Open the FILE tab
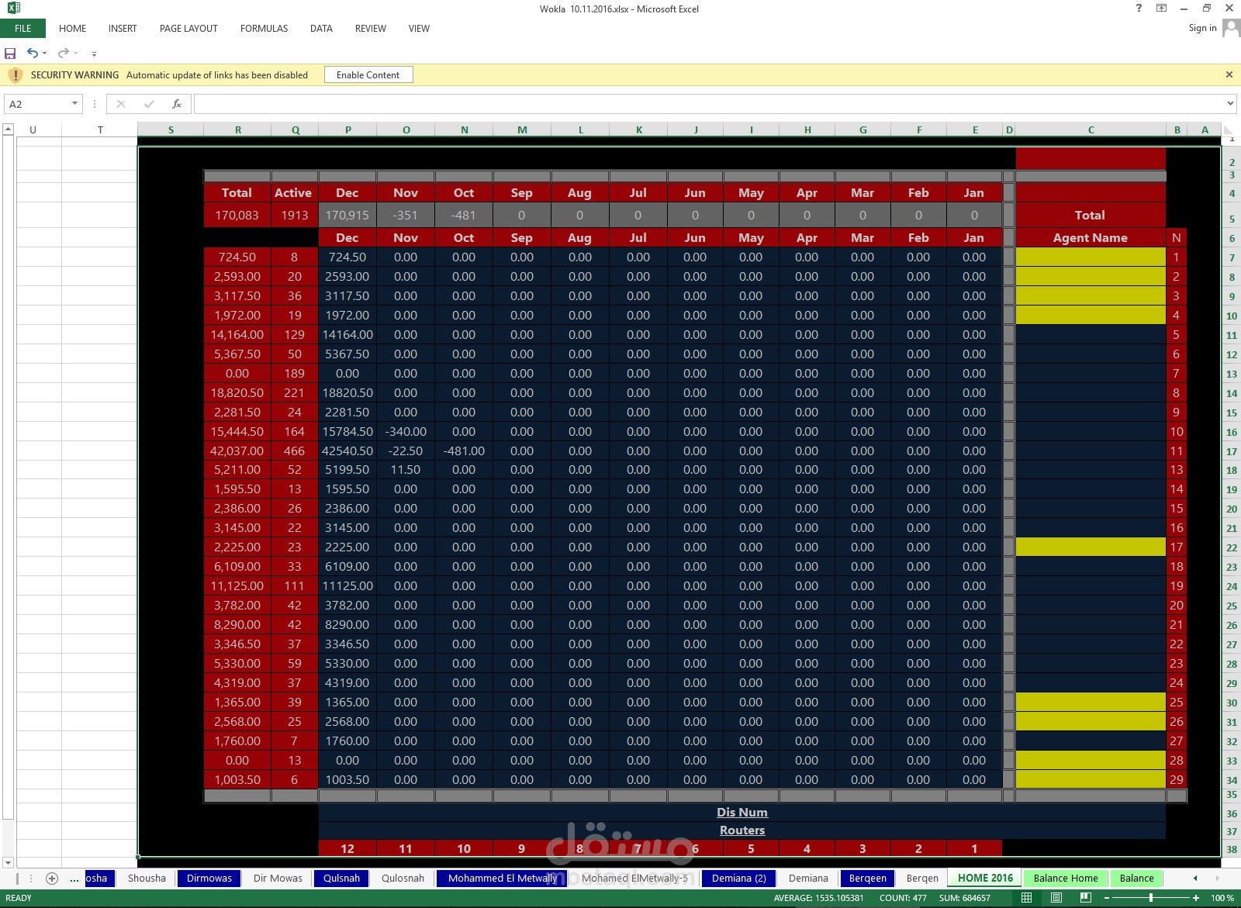The width and height of the screenshot is (1241, 908). 23,29
